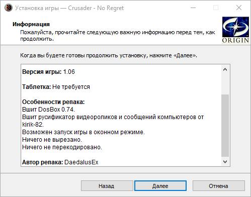Click the "Вшит DosBox 0.74." line
This screenshot has width=251, height=197.
click(x=48, y=110)
